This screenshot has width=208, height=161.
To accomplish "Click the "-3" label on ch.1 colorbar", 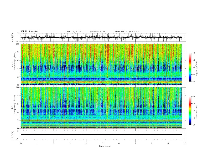I will coord(194,53).
